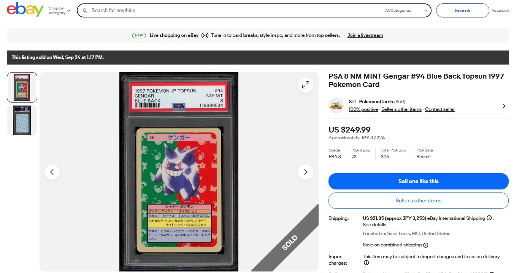
Task: Click the Seller's other items button
Action: click(x=419, y=201)
